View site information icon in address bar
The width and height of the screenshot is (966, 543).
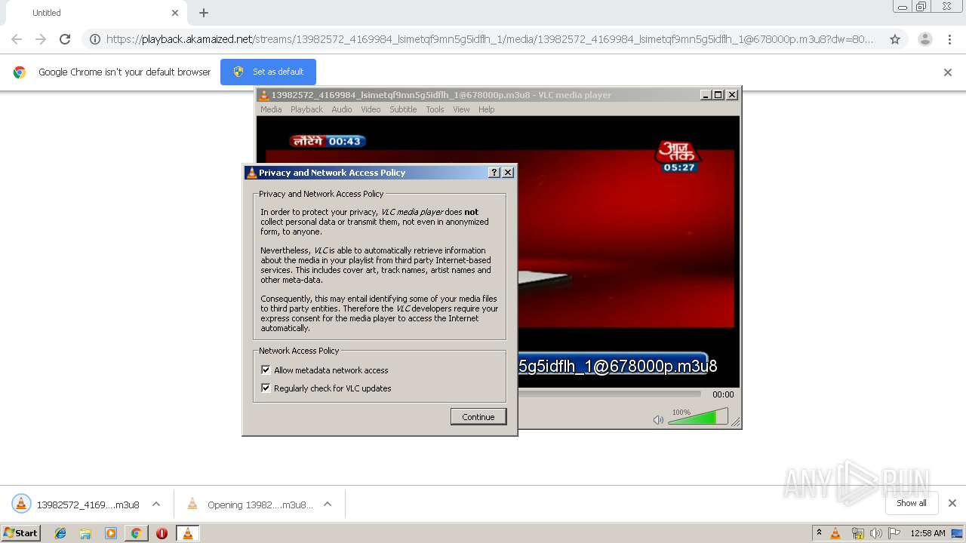point(94,39)
